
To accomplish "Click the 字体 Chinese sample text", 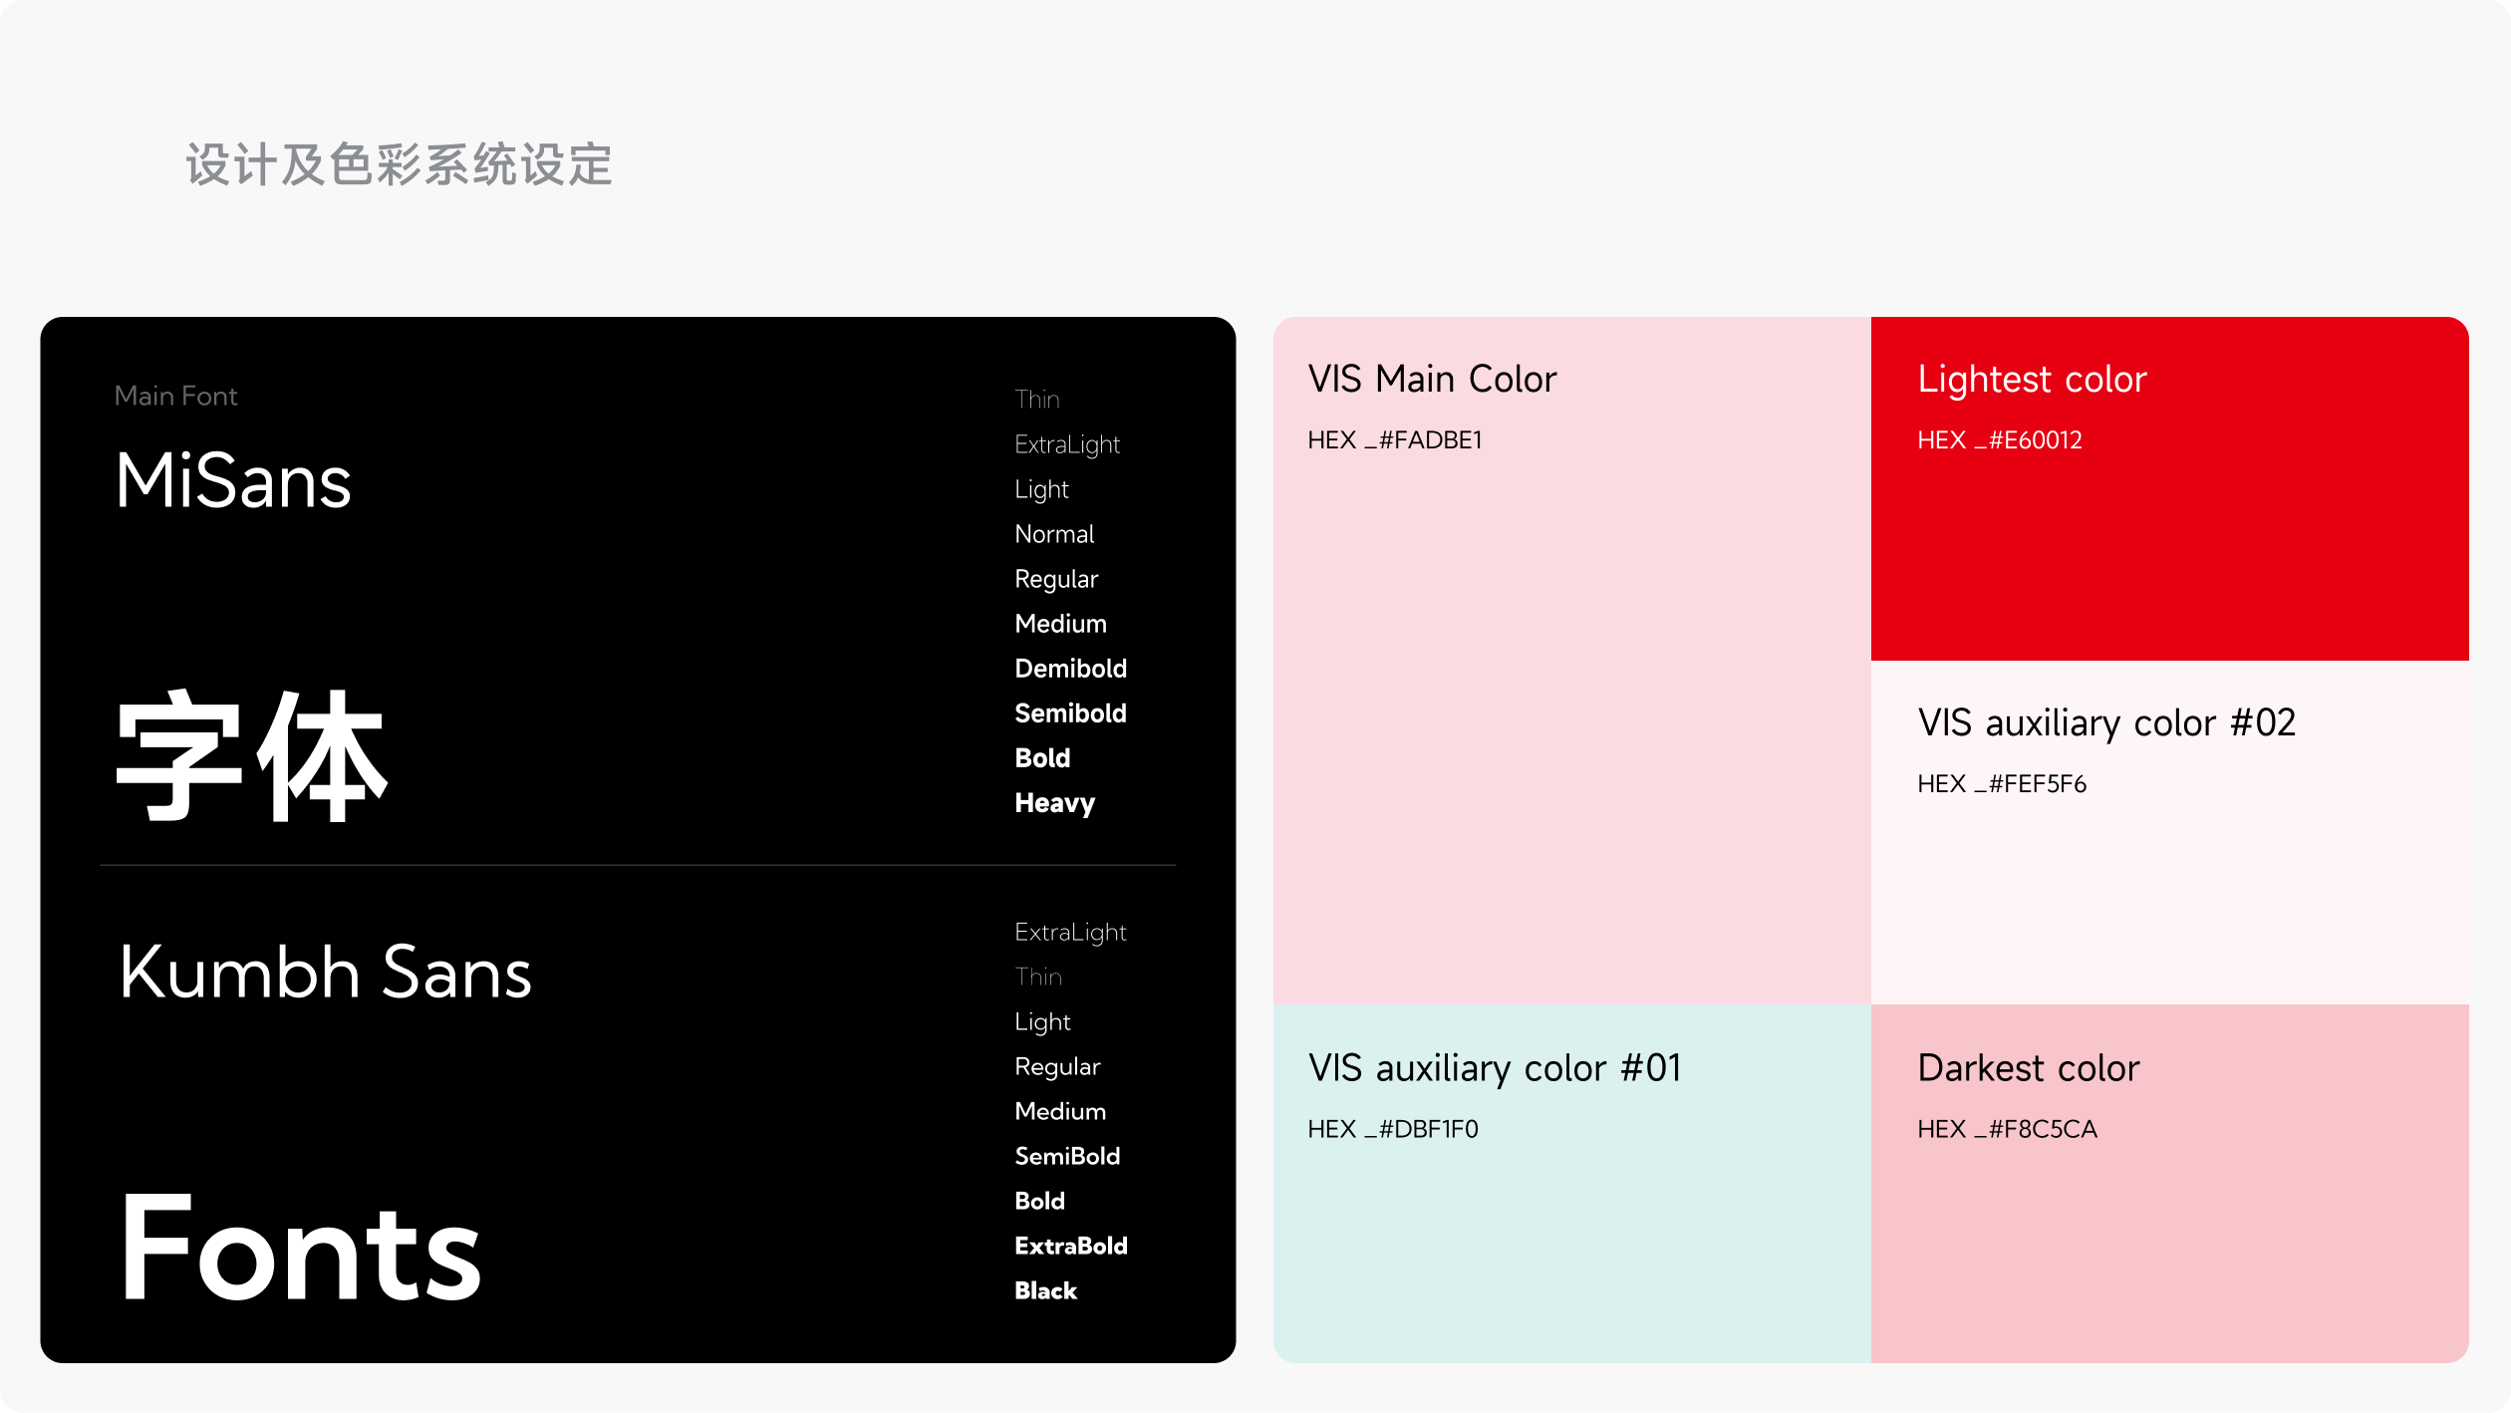I will click(251, 757).
